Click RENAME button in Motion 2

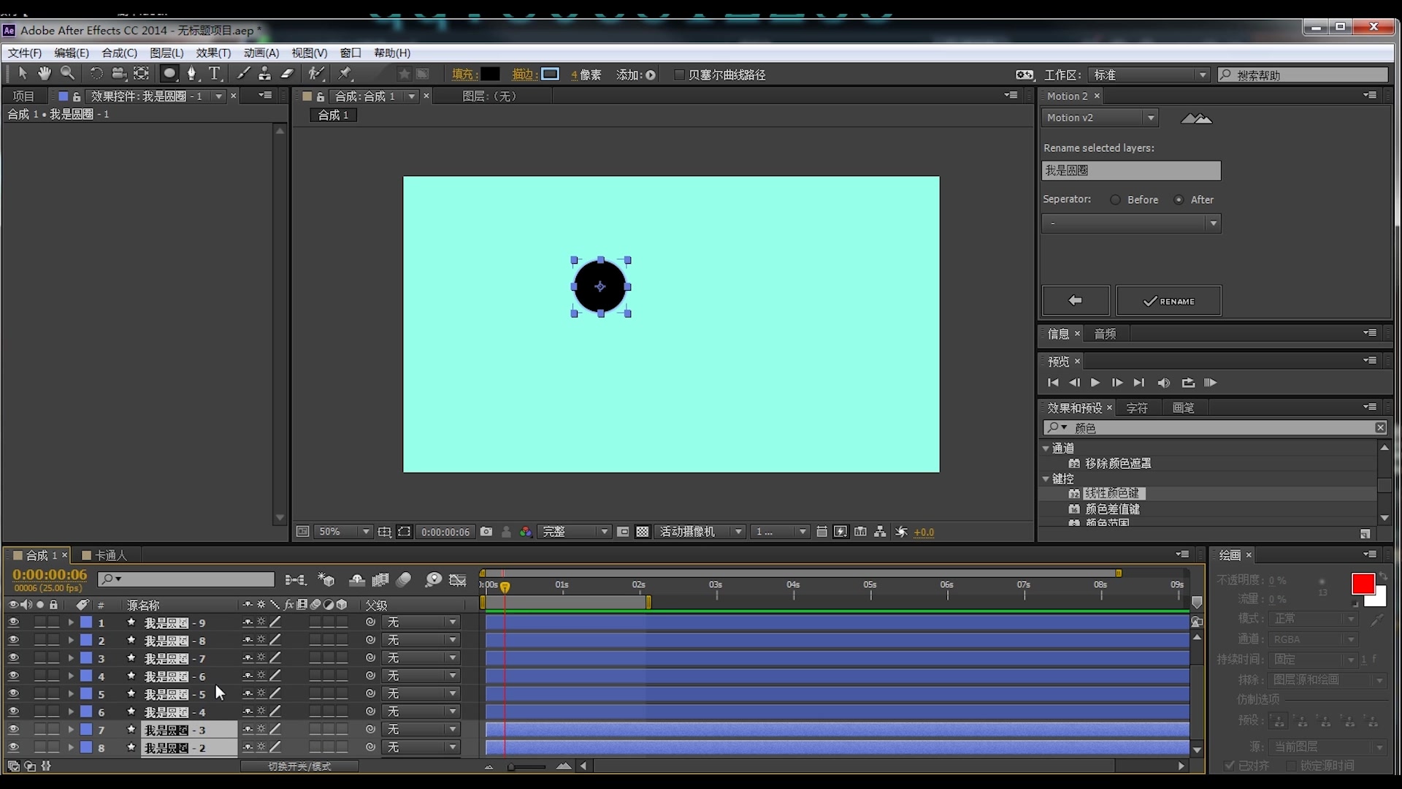point(1168,300)
